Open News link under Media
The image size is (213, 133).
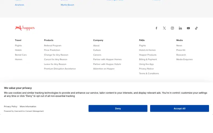(x=179, y=45)
